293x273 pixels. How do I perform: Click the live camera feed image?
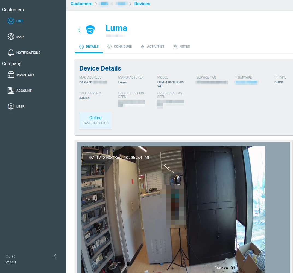pos(173,209)
